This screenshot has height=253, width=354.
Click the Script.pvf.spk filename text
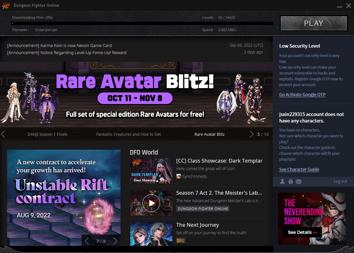46,30
